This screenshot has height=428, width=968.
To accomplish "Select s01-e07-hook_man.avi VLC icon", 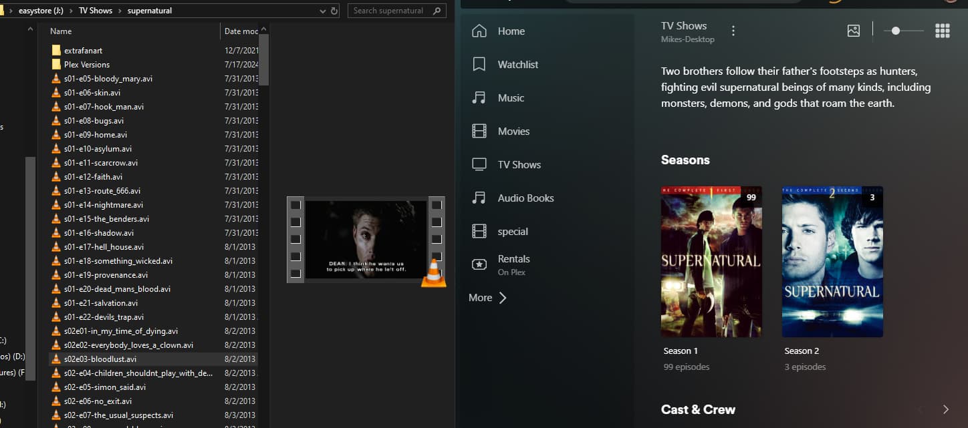I will point(56,107).
